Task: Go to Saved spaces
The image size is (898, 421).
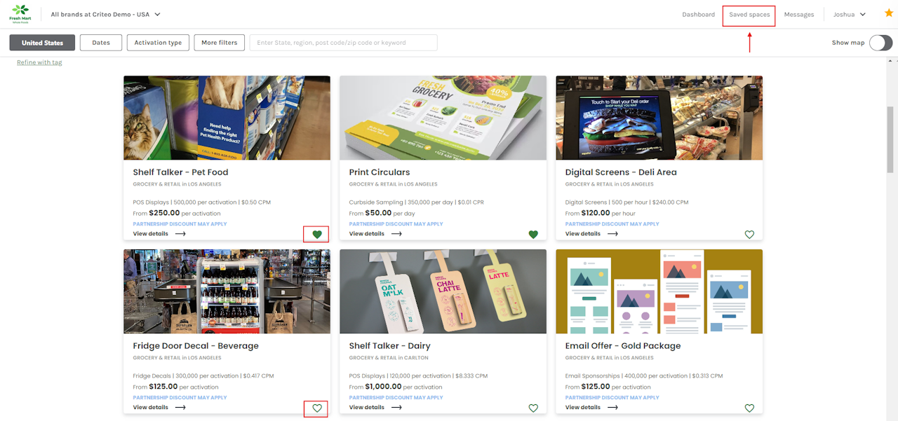Action: [x=749, y=14]
